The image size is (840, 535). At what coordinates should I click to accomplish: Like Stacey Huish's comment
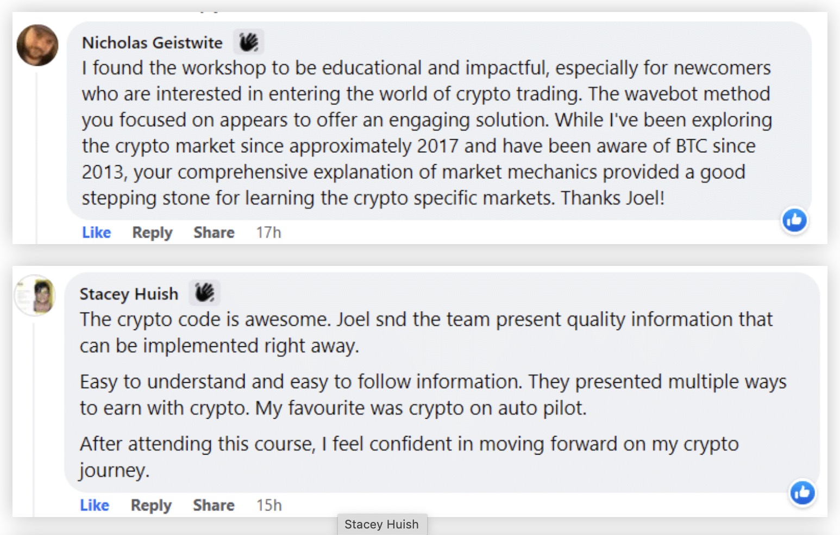pos(95,506)
